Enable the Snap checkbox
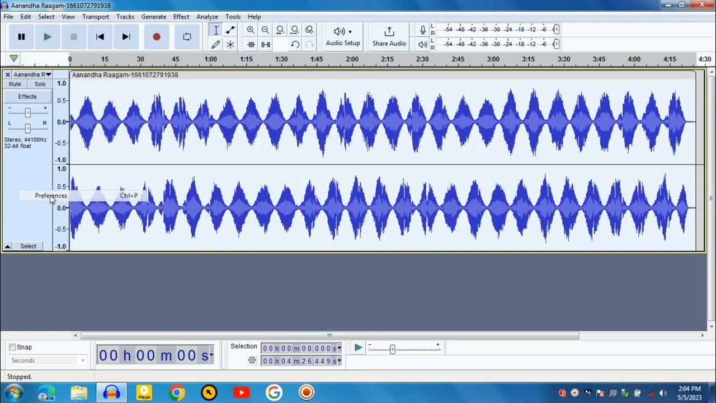716x403 pixels. tap(12, 347)
